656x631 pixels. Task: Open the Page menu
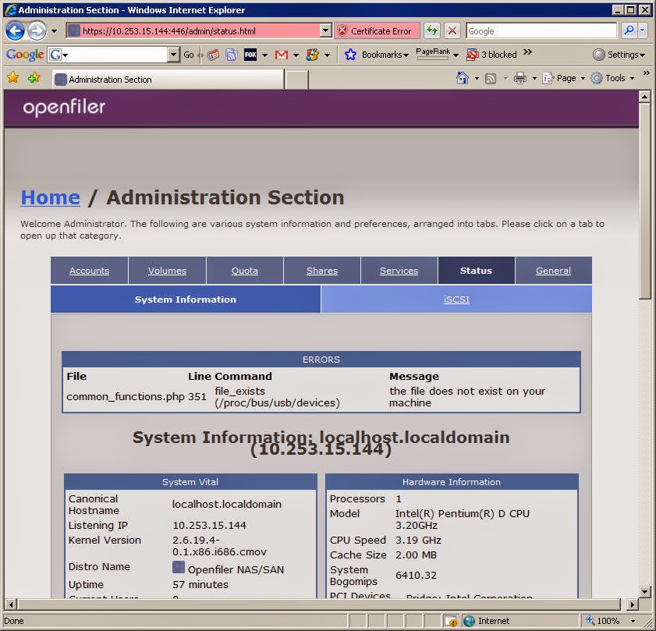pos(563,78)
